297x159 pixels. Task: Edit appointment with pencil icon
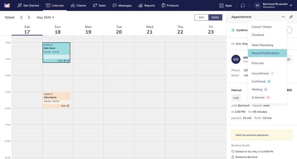tap(291, 17)
